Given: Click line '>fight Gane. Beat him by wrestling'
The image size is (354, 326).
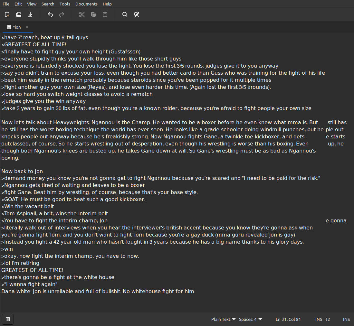Looking at the screenshot, I should point(100,192).
